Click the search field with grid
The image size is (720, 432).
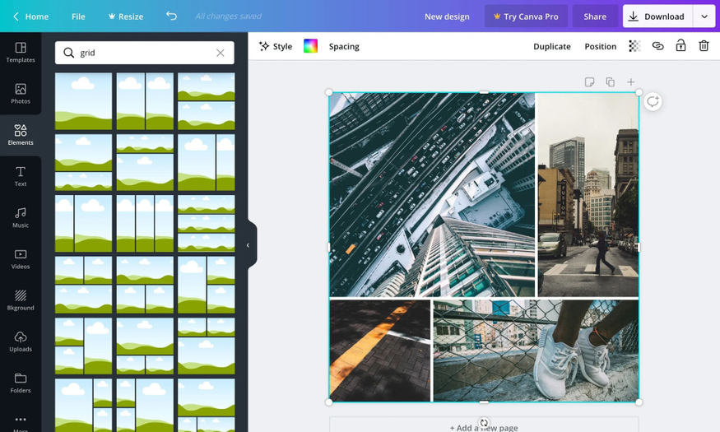(x=144, y=53)
